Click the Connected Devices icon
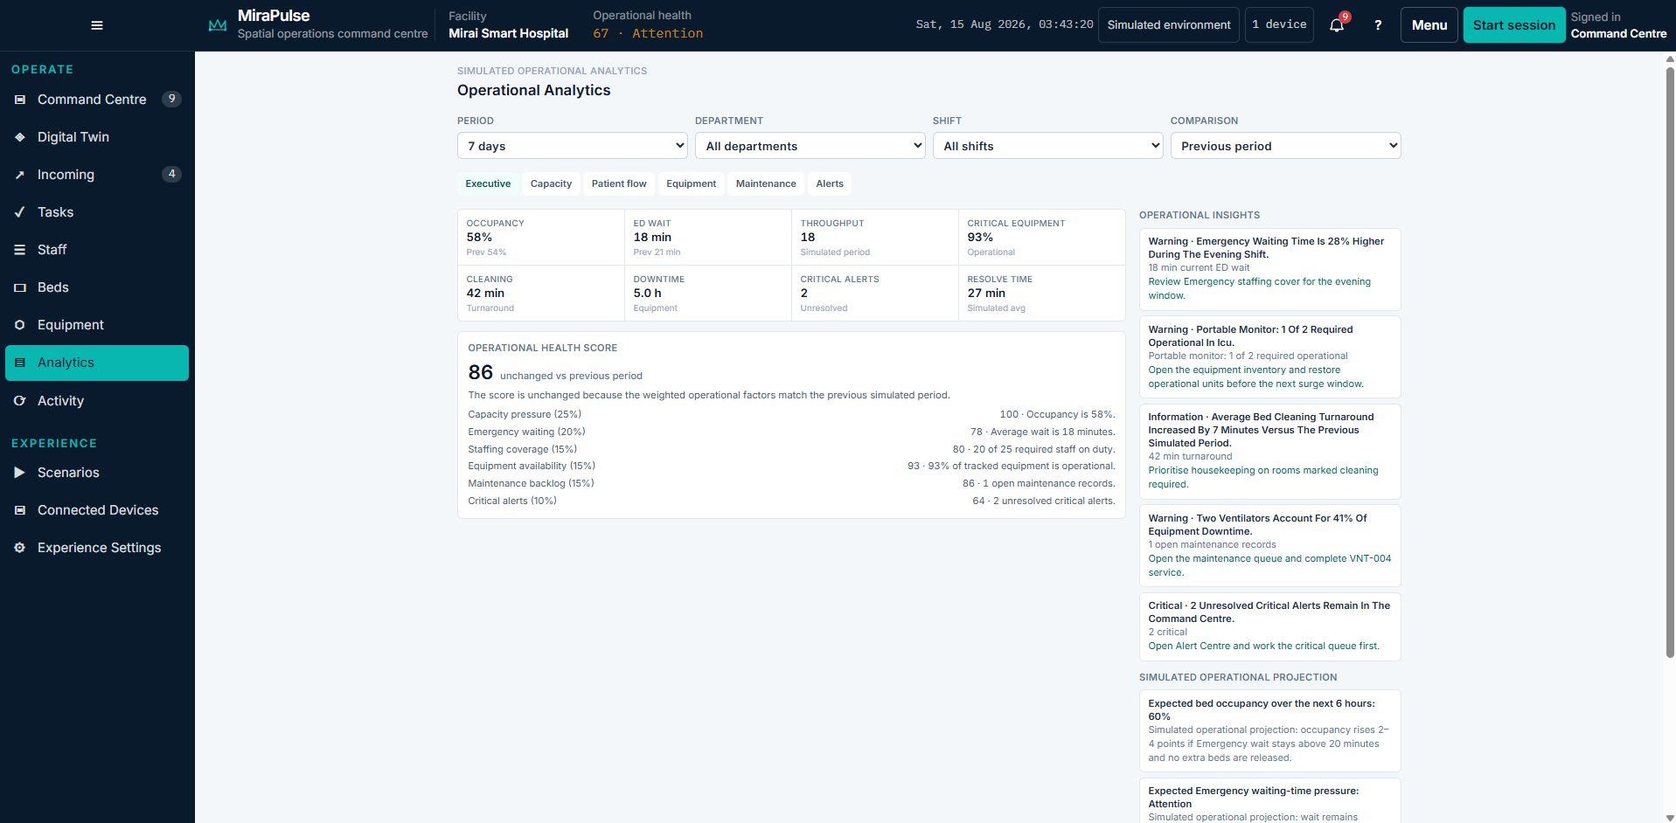The width and height of the screenshot is (1676, 823). coord(20,510)
